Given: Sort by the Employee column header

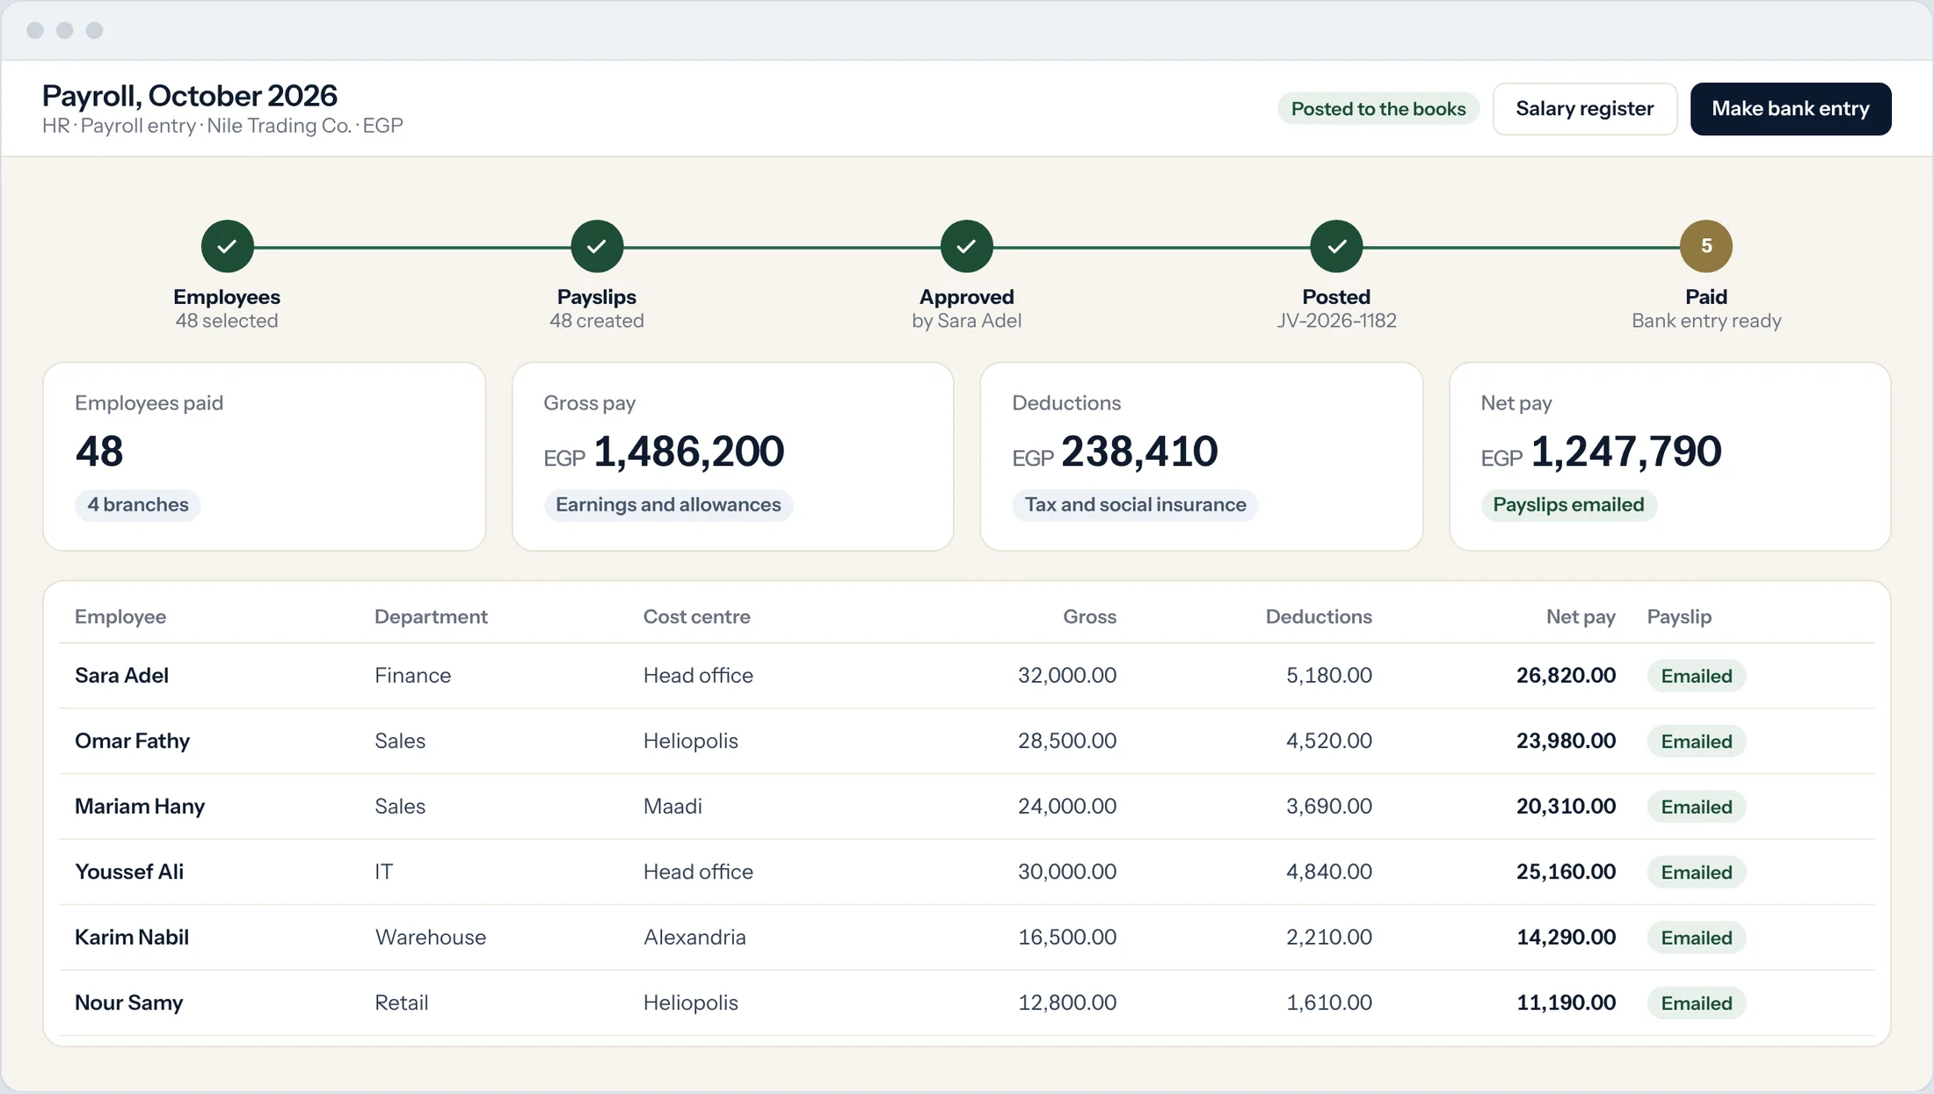Looking at the screenshot, I should [x=120, y=617].
